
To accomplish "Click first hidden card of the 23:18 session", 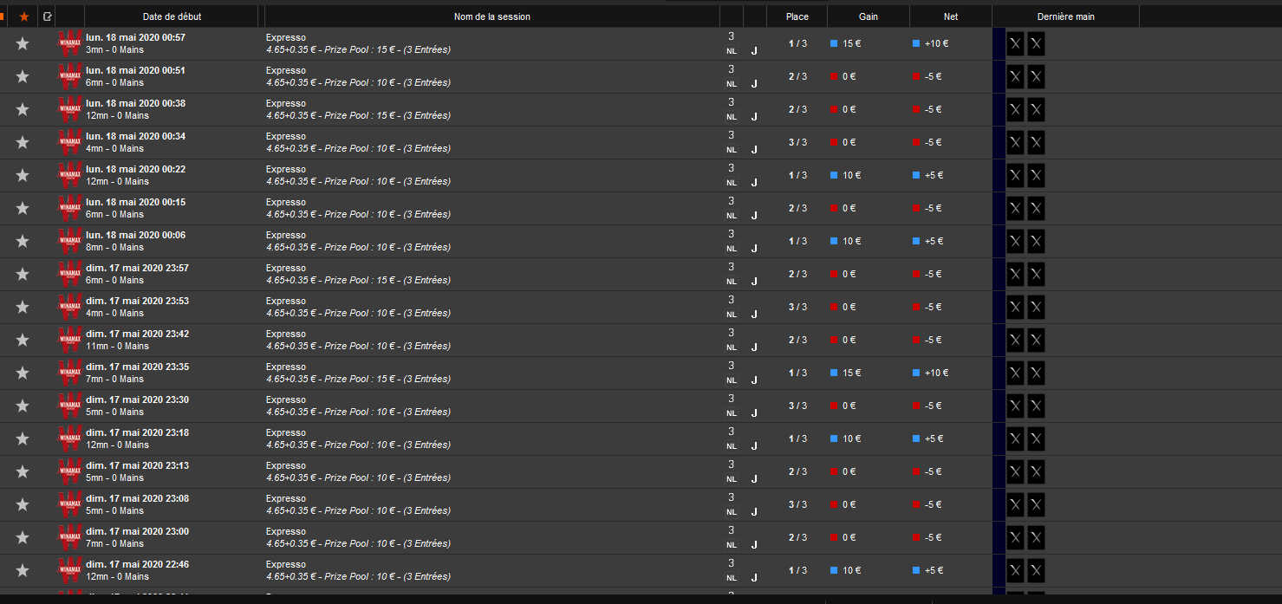I will (x=1015, y=438).
